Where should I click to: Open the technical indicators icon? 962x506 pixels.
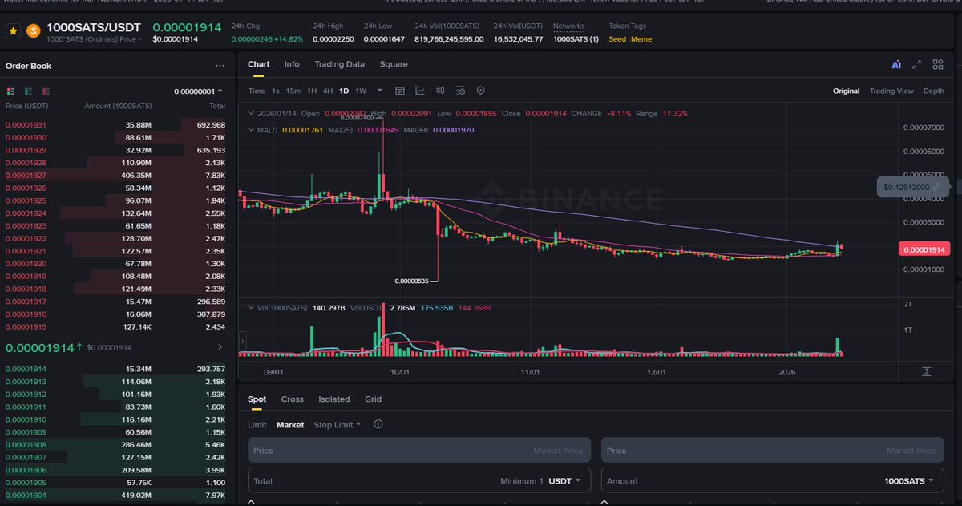tap(419, 91)
